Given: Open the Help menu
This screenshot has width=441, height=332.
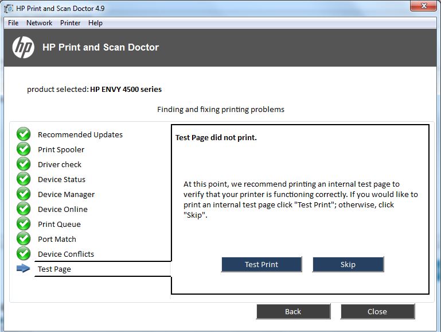Looking at the screenshot, I should [x=95, y=23].
